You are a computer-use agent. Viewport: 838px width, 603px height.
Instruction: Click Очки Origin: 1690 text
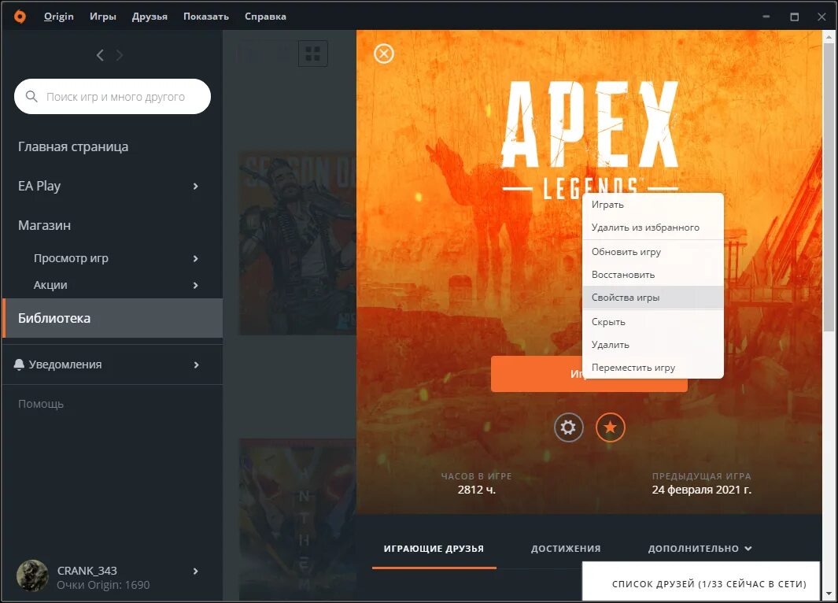[103, 586]
